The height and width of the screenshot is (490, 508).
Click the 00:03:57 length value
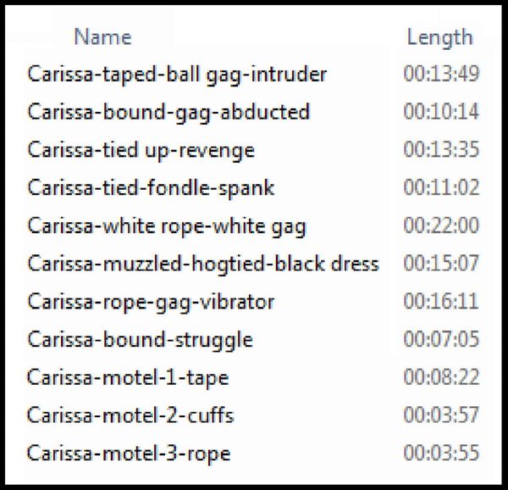[441, 415]
